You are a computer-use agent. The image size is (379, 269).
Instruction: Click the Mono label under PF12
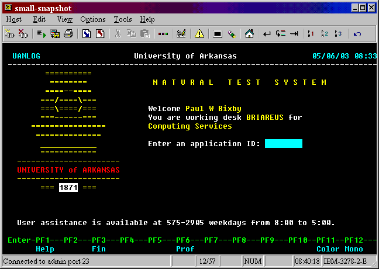tap(354, 249)
